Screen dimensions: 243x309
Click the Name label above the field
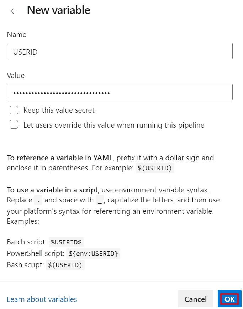click(16, 35)
